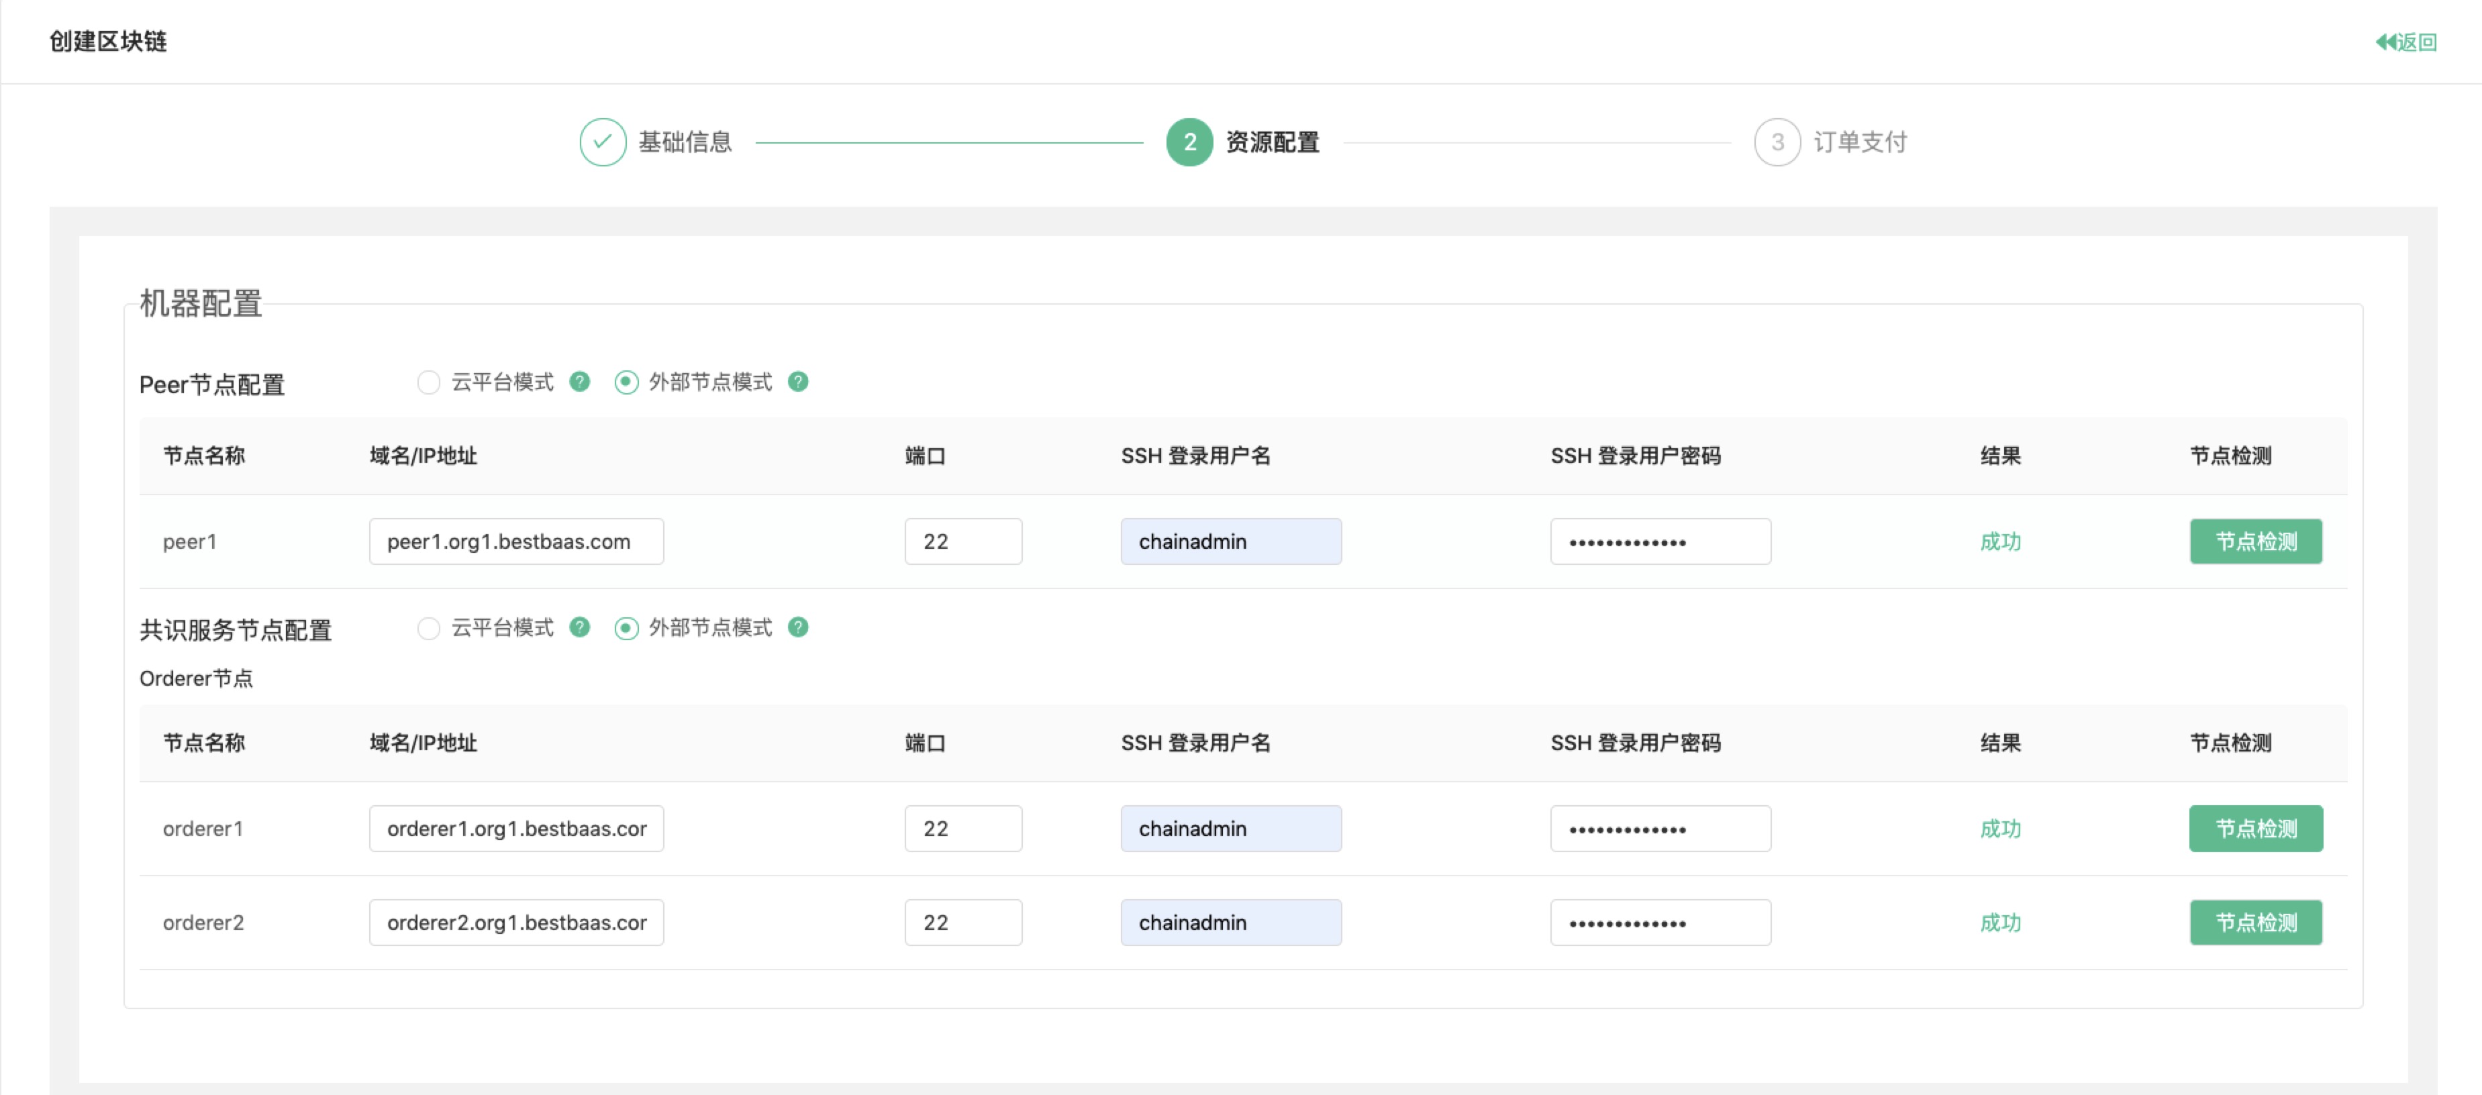
Task: Click 资源配置 step label
Action: (1273, 142)
